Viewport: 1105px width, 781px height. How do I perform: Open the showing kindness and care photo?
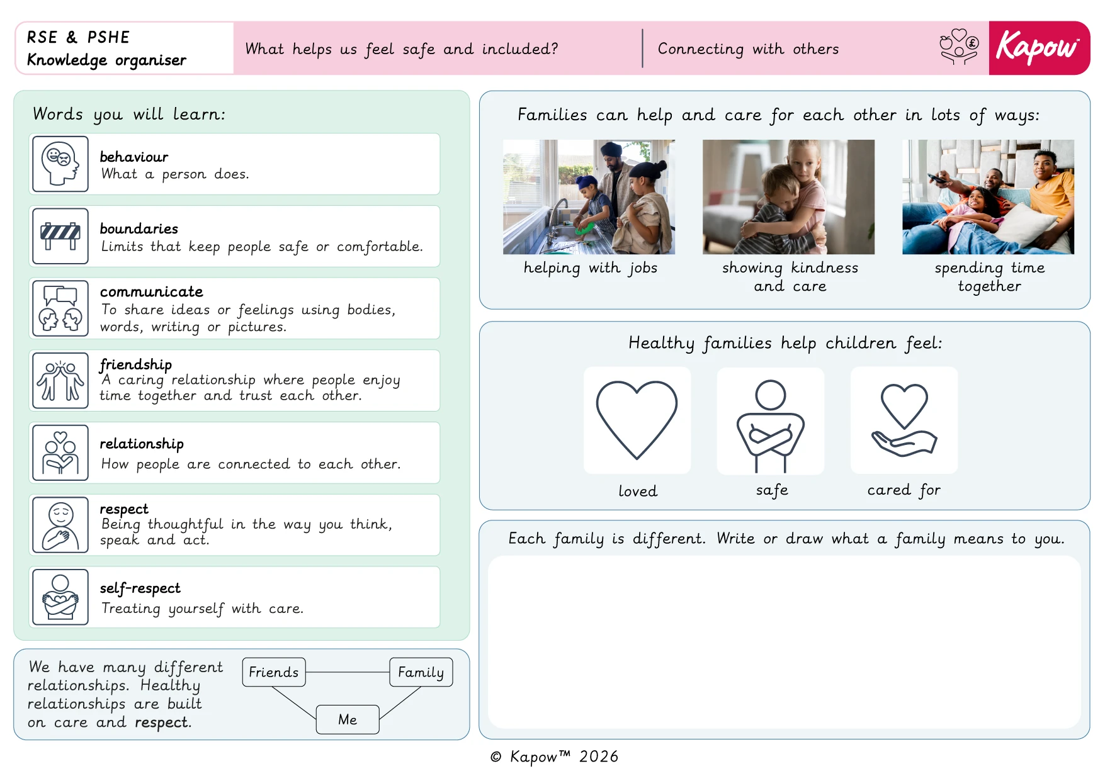pyautogui.click(x=788, y=197)
